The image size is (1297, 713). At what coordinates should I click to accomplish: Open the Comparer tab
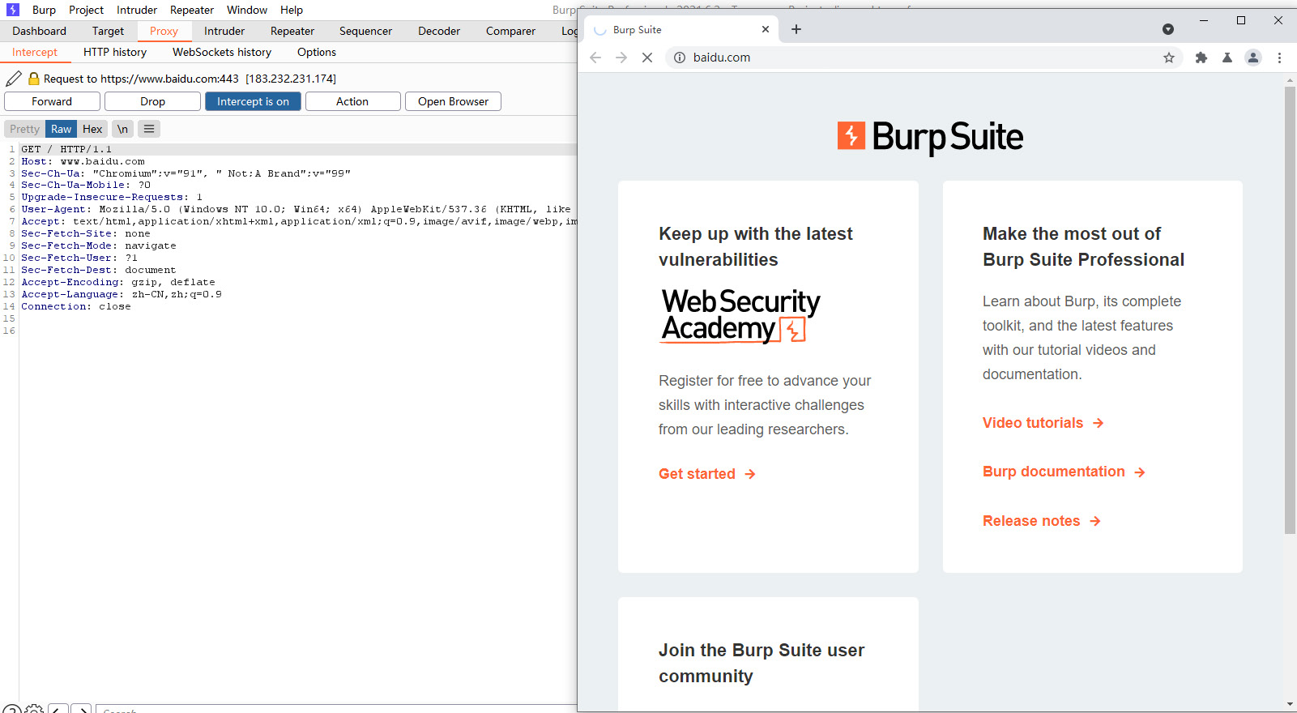tap(510, 31)
